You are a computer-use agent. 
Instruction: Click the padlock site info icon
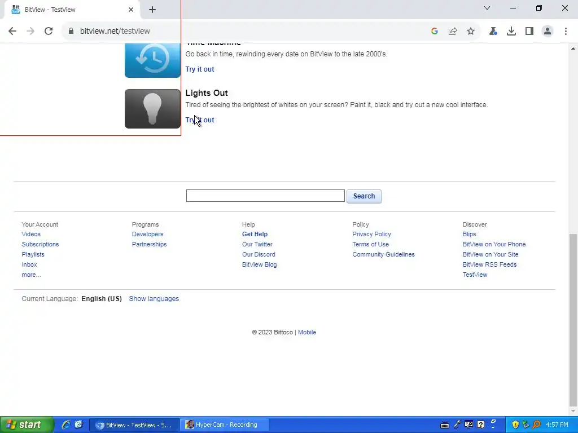71,31
